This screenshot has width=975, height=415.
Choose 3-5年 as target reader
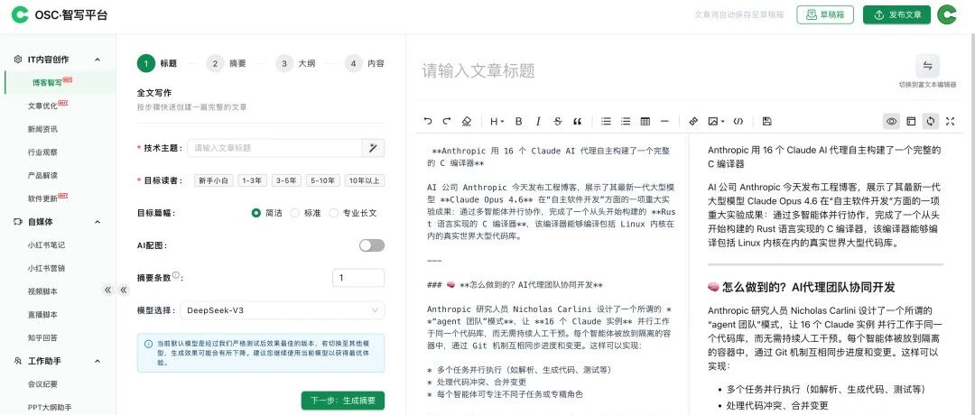pyautogui.click(x=286, y=180)
